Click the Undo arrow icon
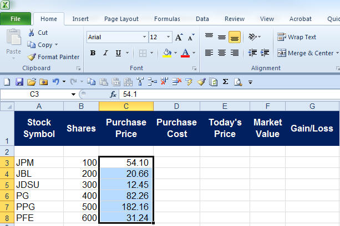The width and height of the screenshot is (340, 226). coord(55,82)
